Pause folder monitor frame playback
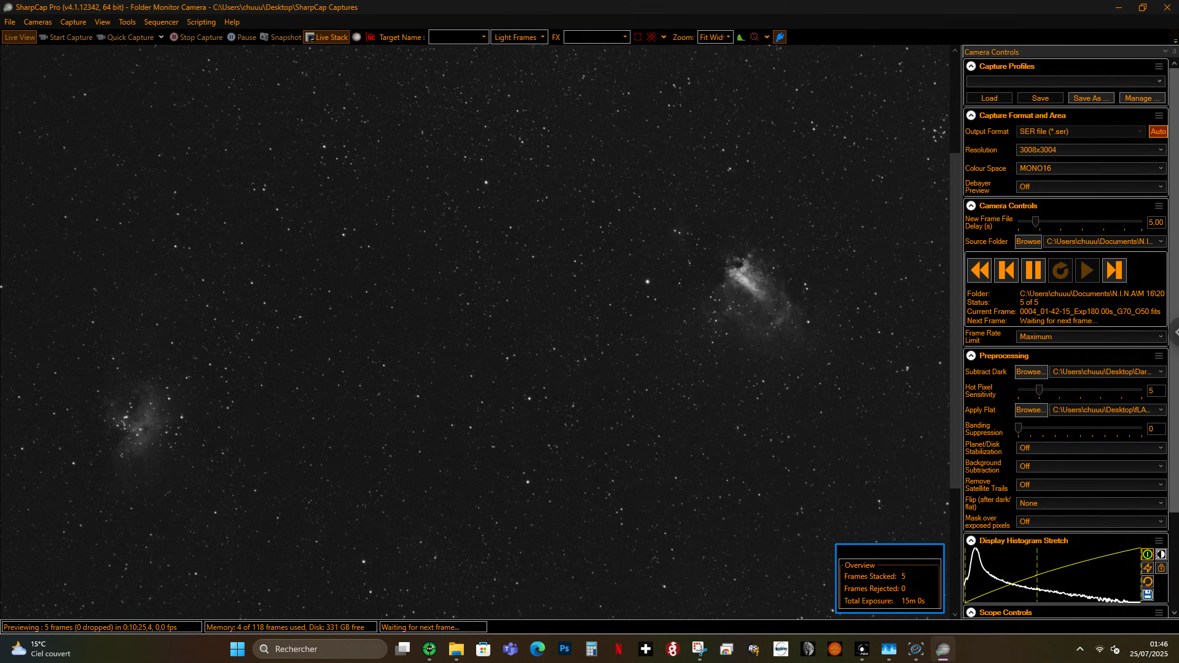Viewport: 1179px width, 663px height. [1033, 270]
